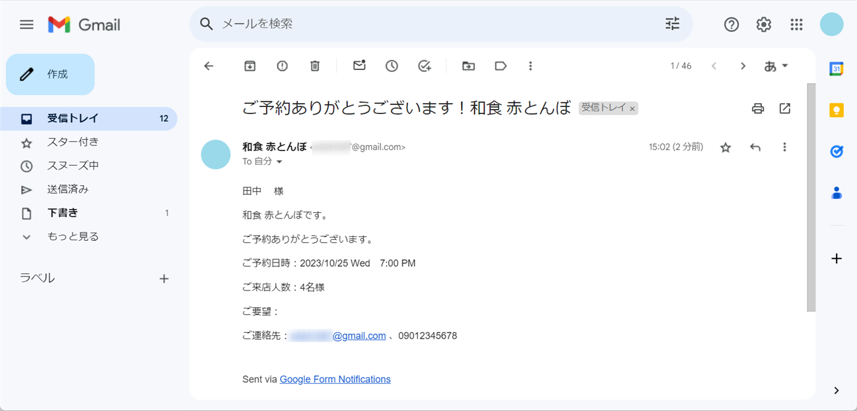Open the Google Form Notifications link
Image resolution: width=857 pixels, height=411 pixels.
click(335, 379)
